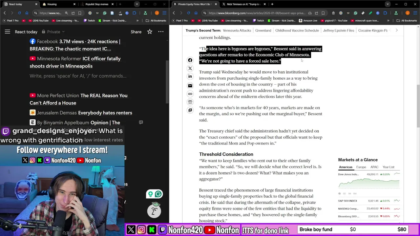This screenshot has height=236, width=420.
Task: Show the next topics with the right arrow
Action: [396, 30]
